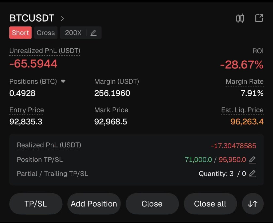Click the share position icon

259,18
